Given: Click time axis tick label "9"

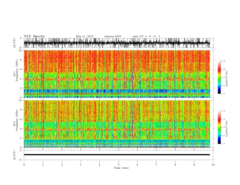Looking at the screenshot, I should pyautogui.click(x=194, y=165).
